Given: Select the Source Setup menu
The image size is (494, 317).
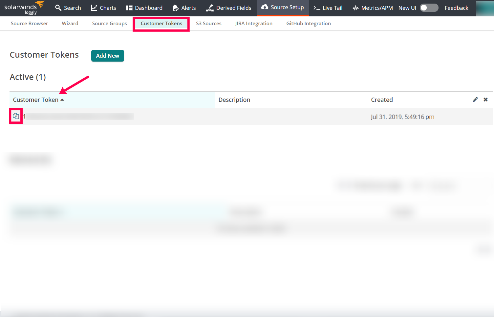Looking at the screenshot, I should pyautogui.click(x=283, y=8).
